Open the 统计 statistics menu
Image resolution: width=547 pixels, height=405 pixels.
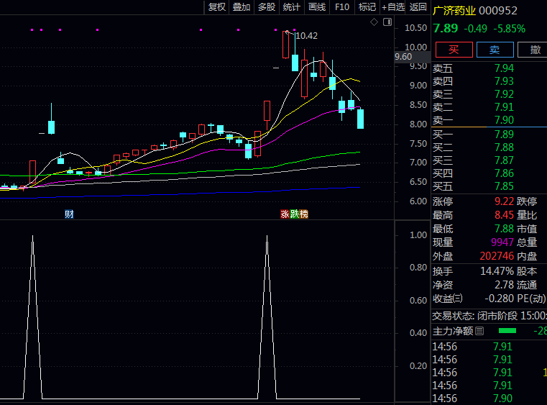click(292, 7)
